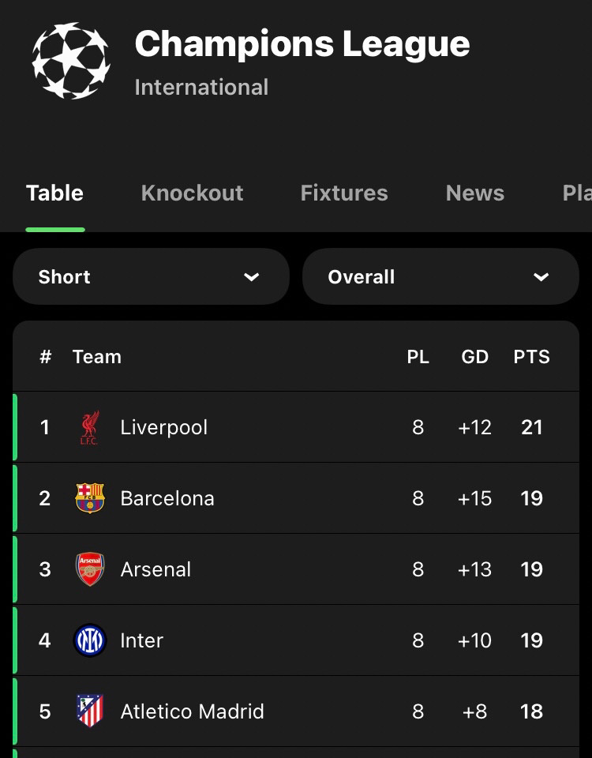The image size is (592, 758).
Task: Open the Short table view dropdown
Action: pyautogui.click(x=152, y=276)
